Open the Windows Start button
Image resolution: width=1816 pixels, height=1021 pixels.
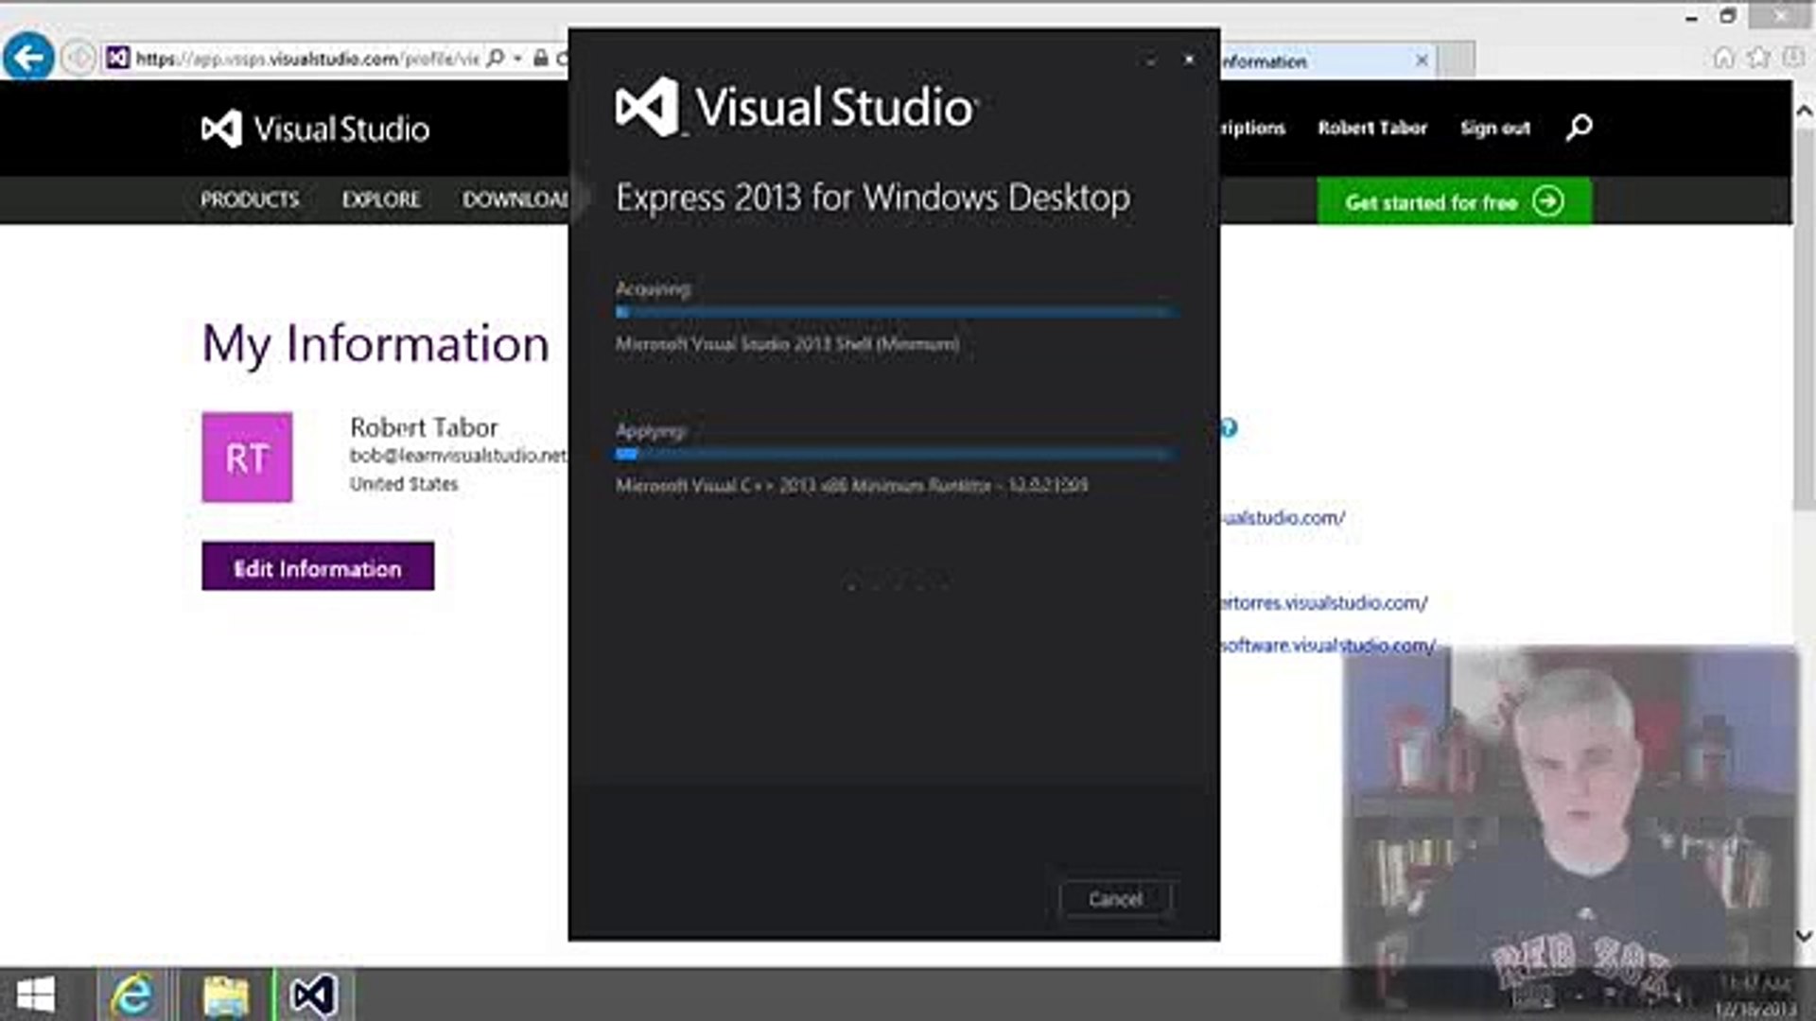click(x=35, y=995)
